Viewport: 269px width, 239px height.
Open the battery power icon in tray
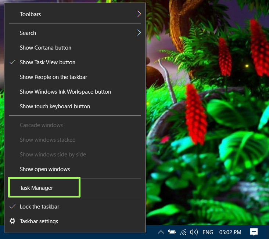(172, 232)
